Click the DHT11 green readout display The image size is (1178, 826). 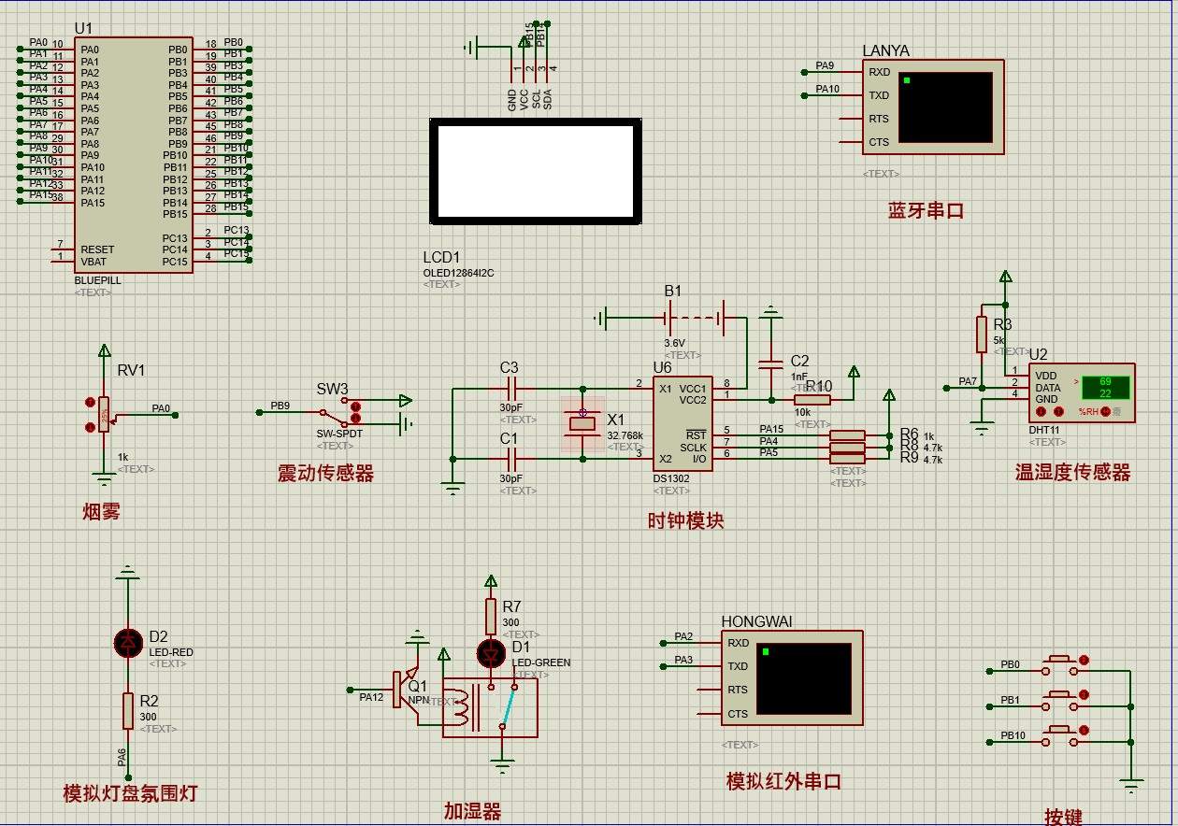1105,387
